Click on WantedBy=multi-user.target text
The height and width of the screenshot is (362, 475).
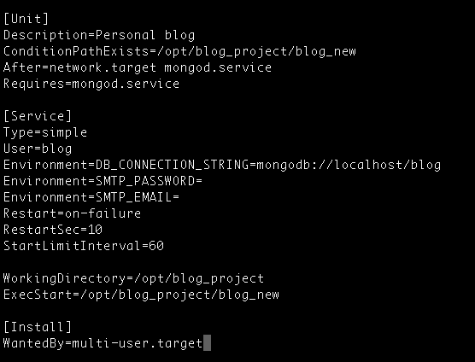[x=103, y=343]
